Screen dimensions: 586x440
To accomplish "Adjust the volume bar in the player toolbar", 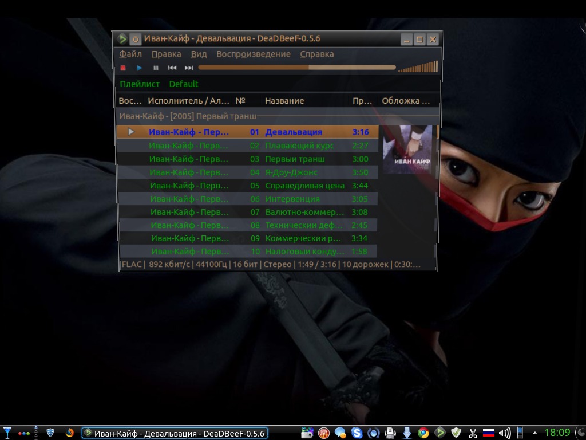I will (418, 66).
